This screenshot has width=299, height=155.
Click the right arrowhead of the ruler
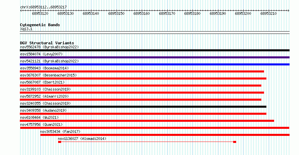(289, 11)
